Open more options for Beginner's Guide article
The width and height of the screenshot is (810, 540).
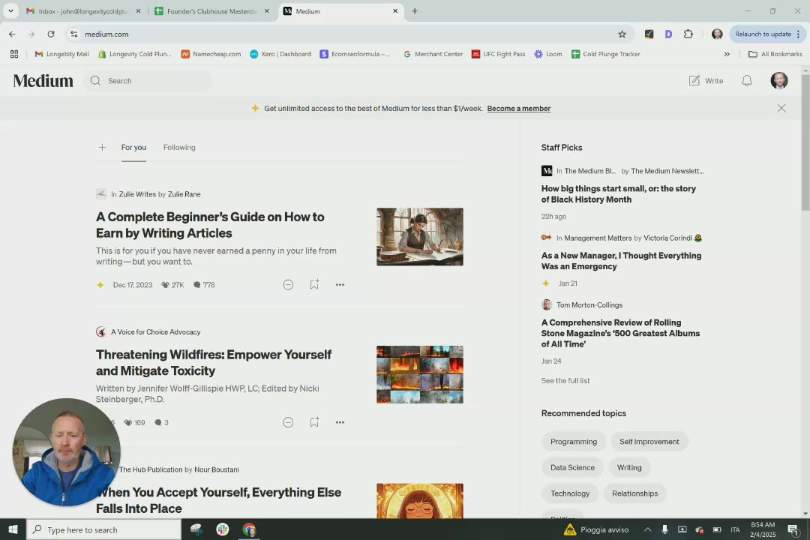[340, 285]
